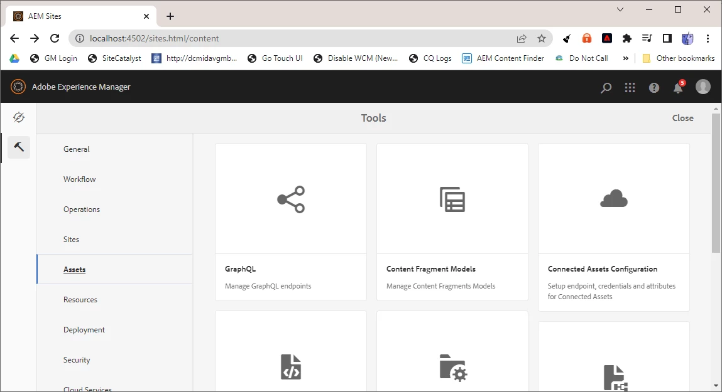722x392 pixels.
Task: Go forward in browser history
Action: 35,38
